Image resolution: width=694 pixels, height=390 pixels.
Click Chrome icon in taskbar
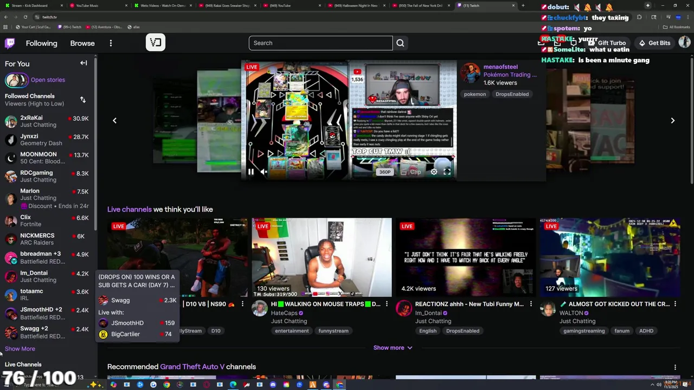(x=166, y=385)
